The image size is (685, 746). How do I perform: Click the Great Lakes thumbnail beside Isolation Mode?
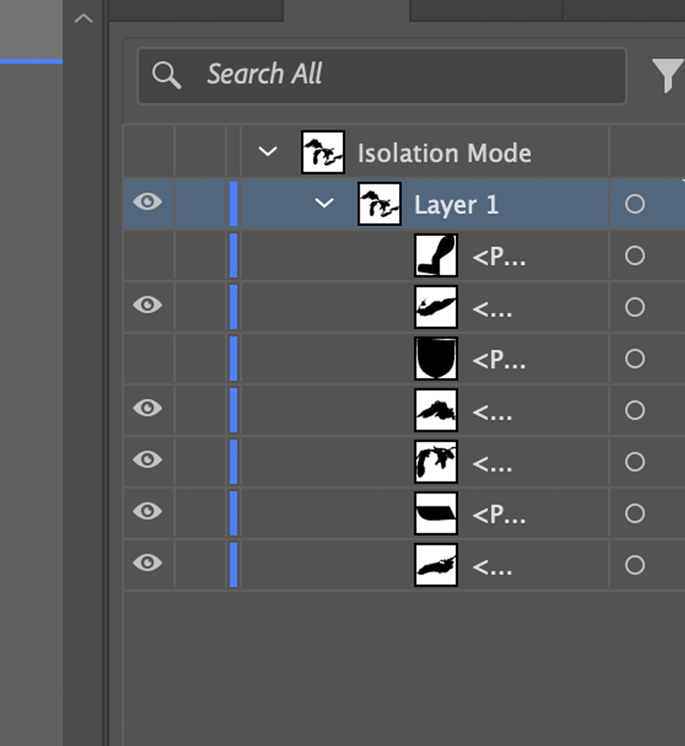click(x=323, y=152)
